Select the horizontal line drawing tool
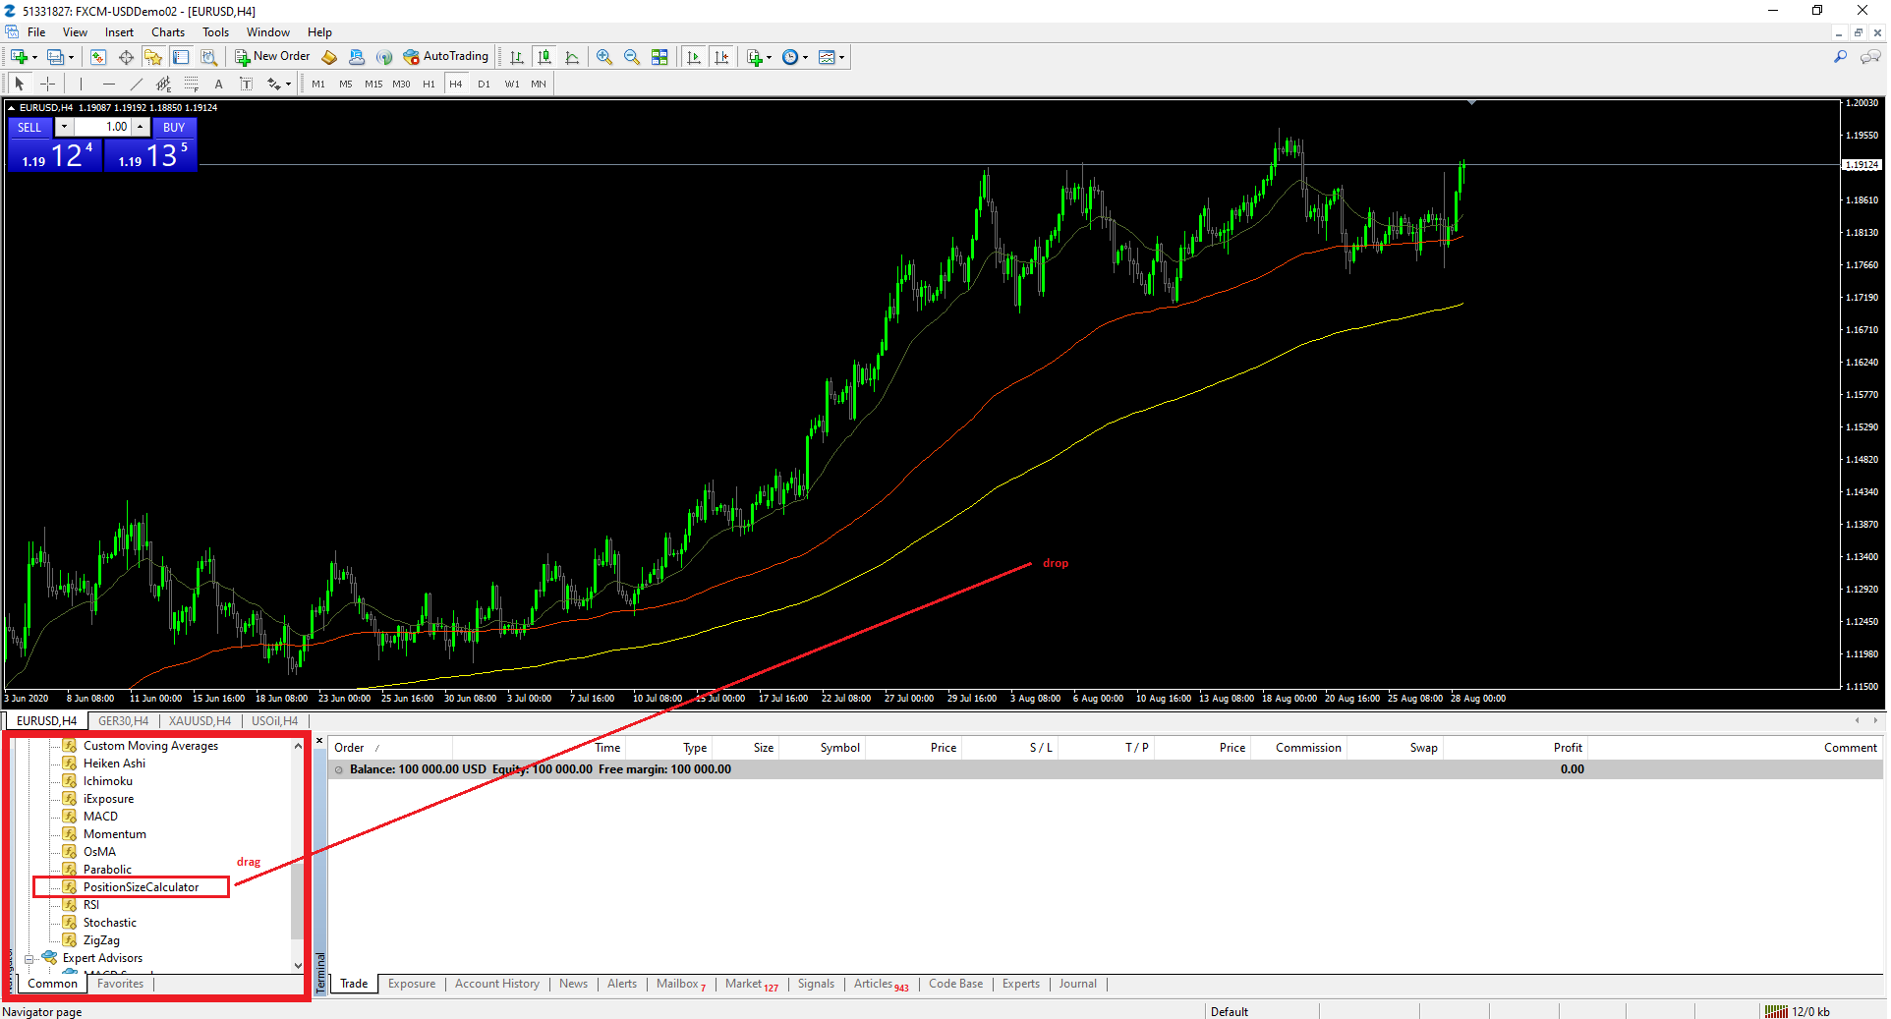The height and width of the screenshot is (1019, 1891). point(109,84)
